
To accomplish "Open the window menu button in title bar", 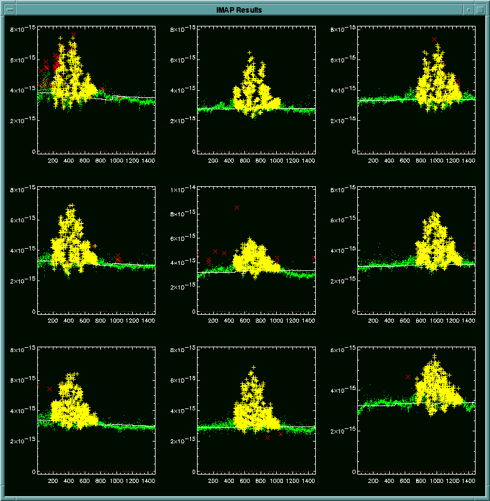I will (x=10, y=10).
